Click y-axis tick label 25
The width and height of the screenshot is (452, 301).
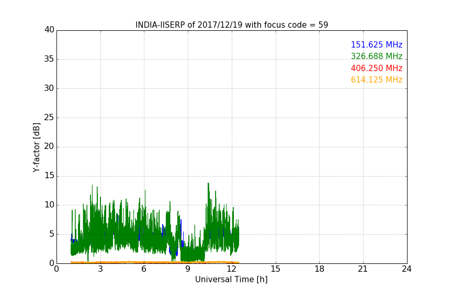(49, 118)
